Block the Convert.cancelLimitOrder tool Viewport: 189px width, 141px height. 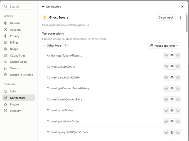pyautogui.click(x=178, y=77)
